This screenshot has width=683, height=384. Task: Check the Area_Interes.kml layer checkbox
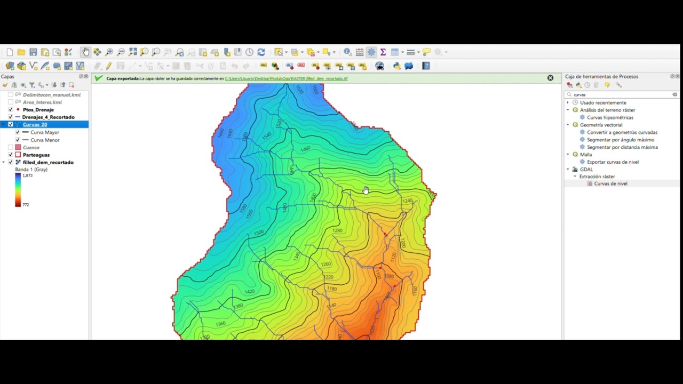pos(10,102)
